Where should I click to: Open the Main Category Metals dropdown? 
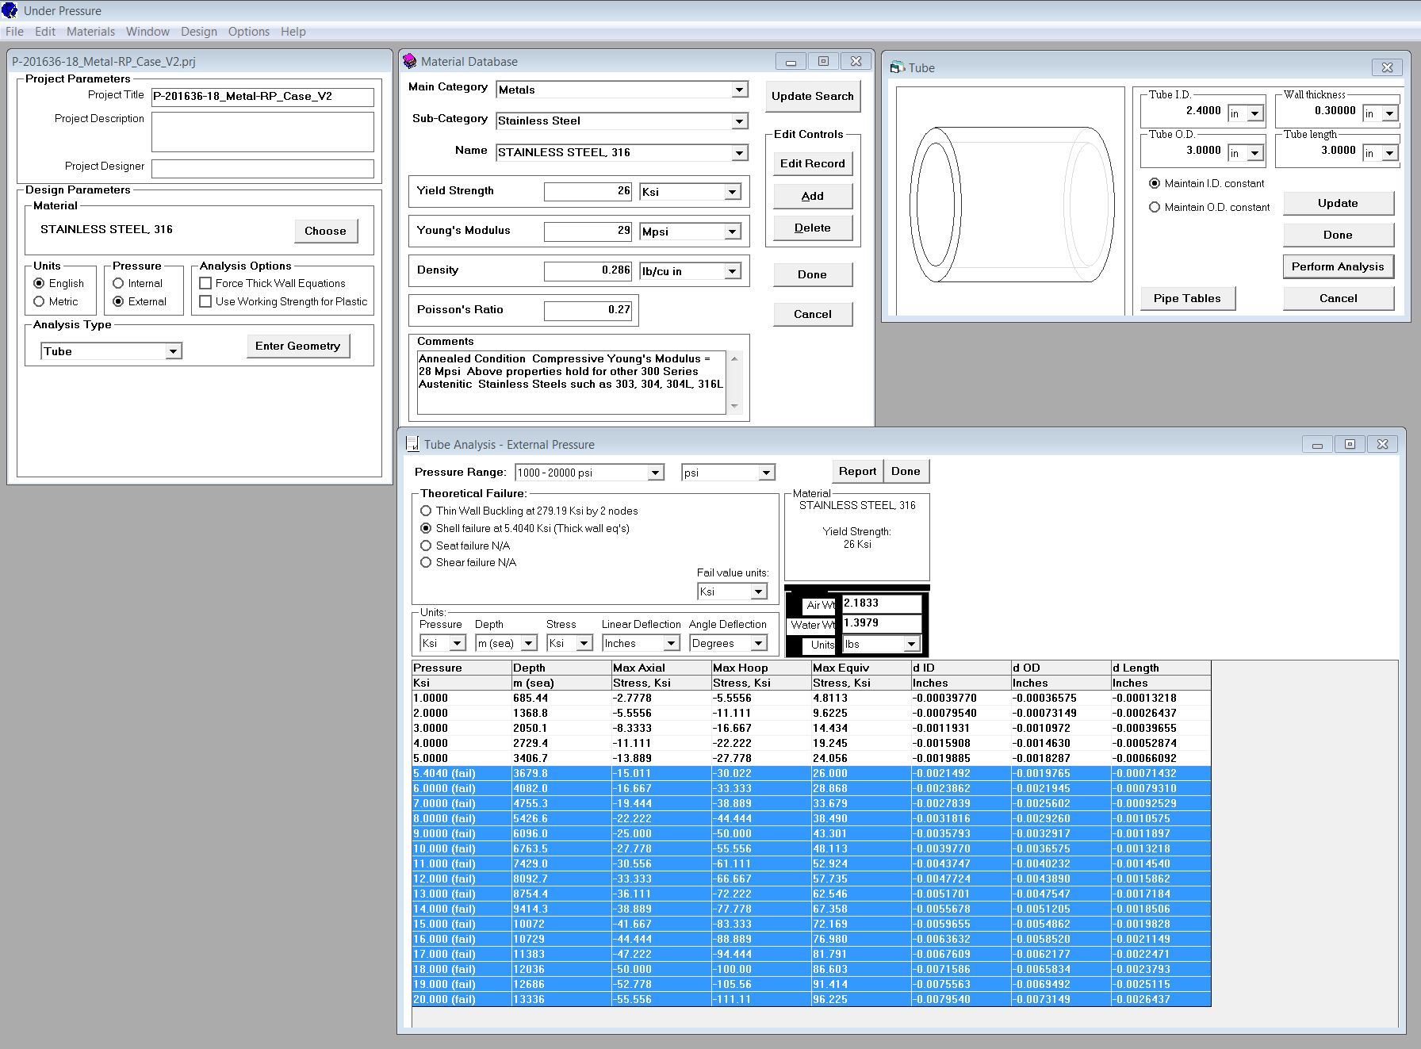tap(739, 90)
